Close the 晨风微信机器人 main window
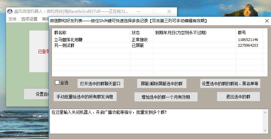This screenshot has height=139, width=271. [169, 11]
